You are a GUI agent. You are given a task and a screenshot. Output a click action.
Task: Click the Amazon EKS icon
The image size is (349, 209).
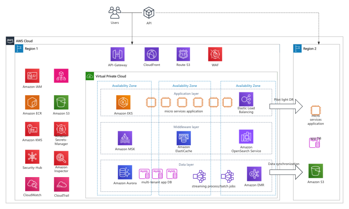123,102
